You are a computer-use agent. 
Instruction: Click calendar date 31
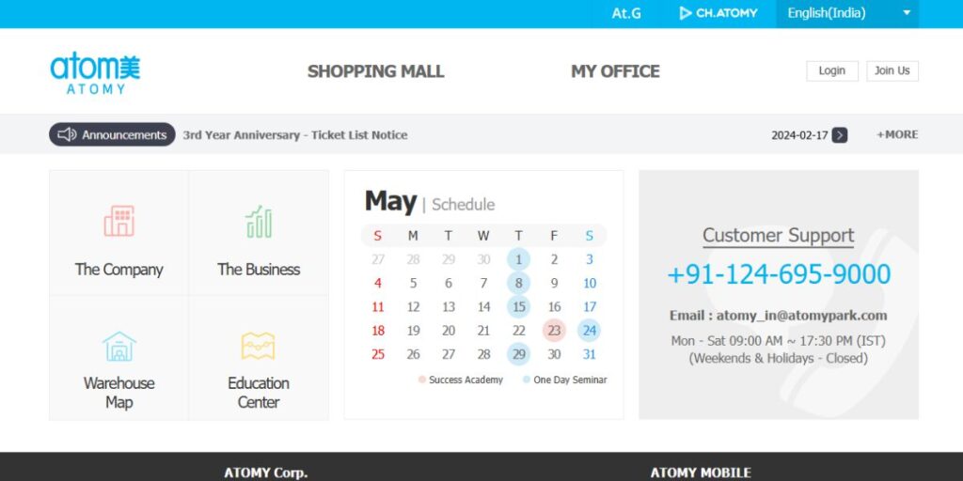(590, 354)
